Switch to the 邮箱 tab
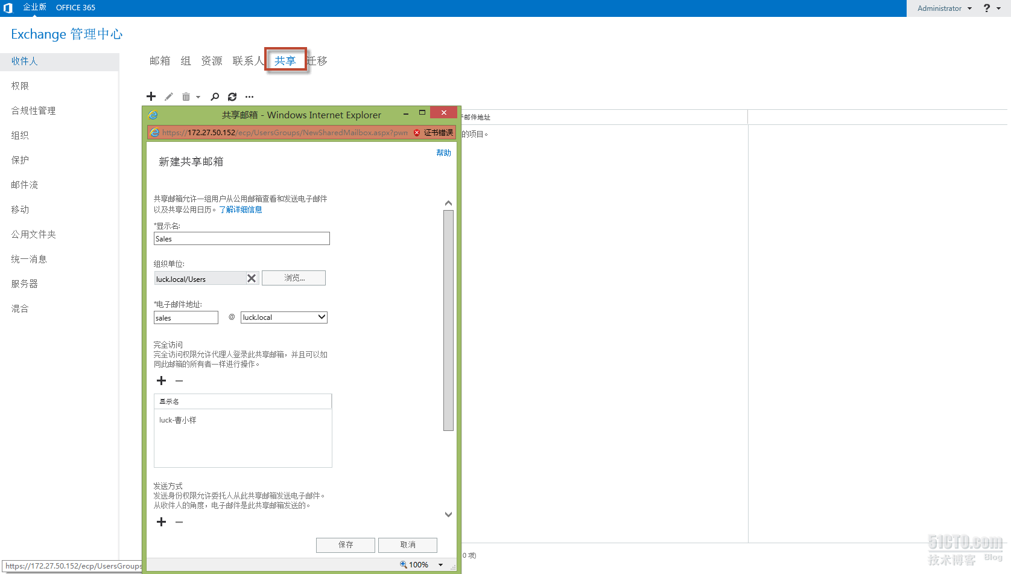Viewport: 1011px width, 574px height. 160,61
